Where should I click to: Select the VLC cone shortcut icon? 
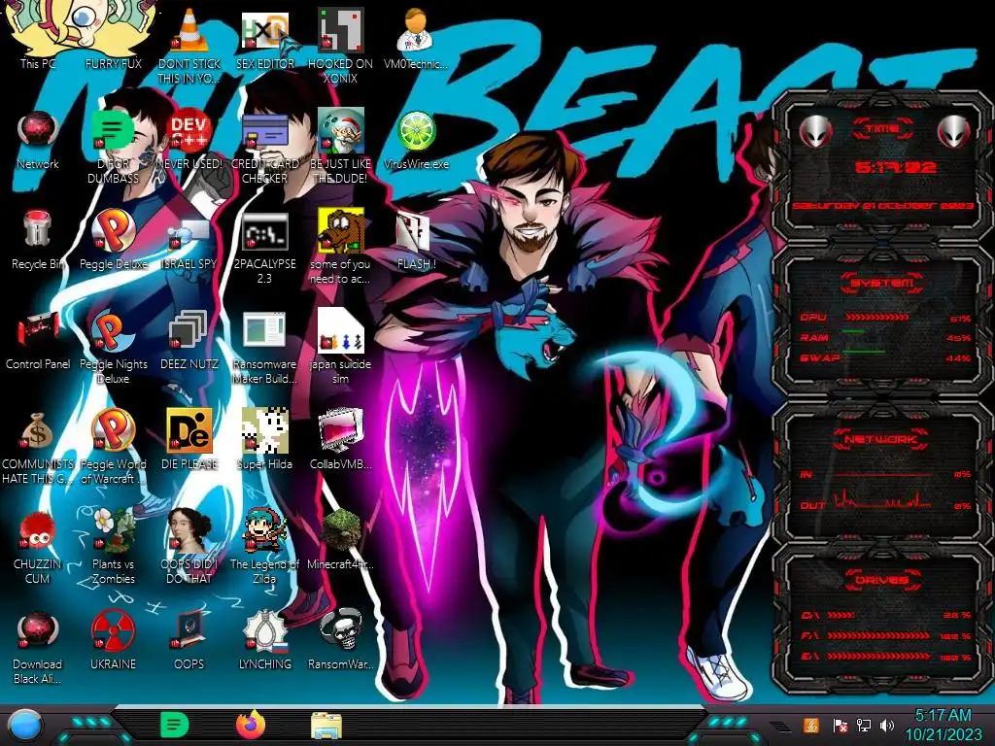pos(189,30)
